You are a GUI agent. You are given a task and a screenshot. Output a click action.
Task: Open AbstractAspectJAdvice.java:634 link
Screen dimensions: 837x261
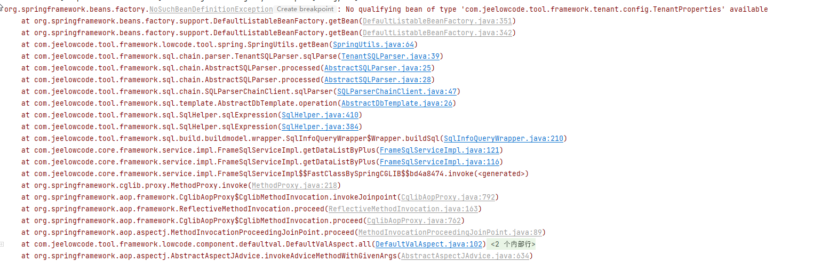pos(465,256)
